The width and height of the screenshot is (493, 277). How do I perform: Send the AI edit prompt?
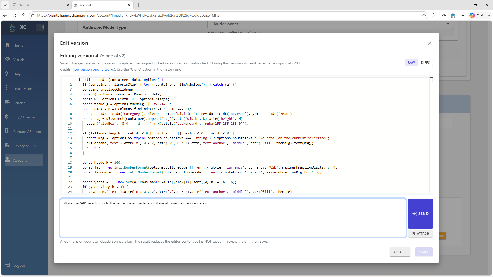pyautogui.click(x=420, y=213)
